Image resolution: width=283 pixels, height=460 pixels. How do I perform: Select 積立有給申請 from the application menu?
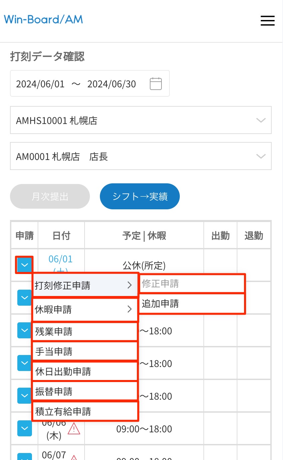click(x=85, y=411)
